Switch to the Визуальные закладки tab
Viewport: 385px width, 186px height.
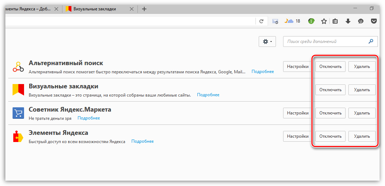(x=95, y=9)
